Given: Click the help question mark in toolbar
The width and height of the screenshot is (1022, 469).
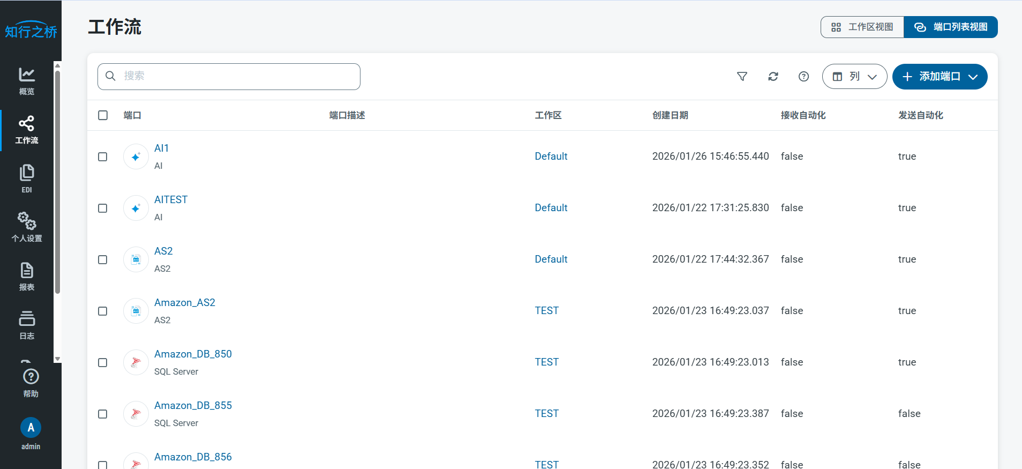Looking at the screenshot, I should 803,77.
